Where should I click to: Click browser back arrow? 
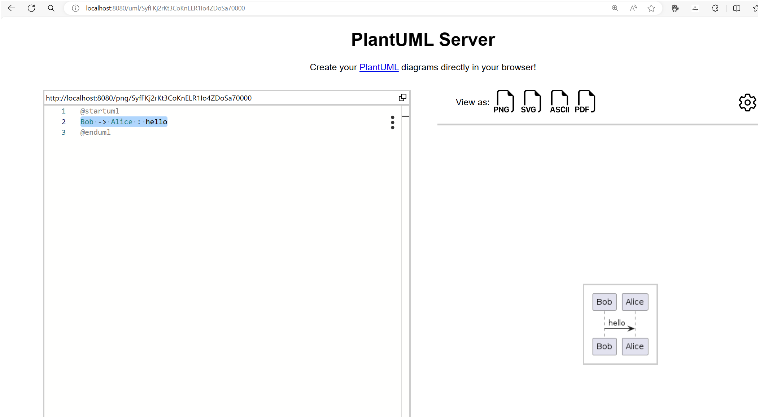(12, 8)
